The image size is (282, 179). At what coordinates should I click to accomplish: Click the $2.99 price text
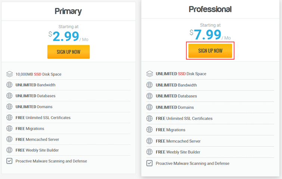64,36
